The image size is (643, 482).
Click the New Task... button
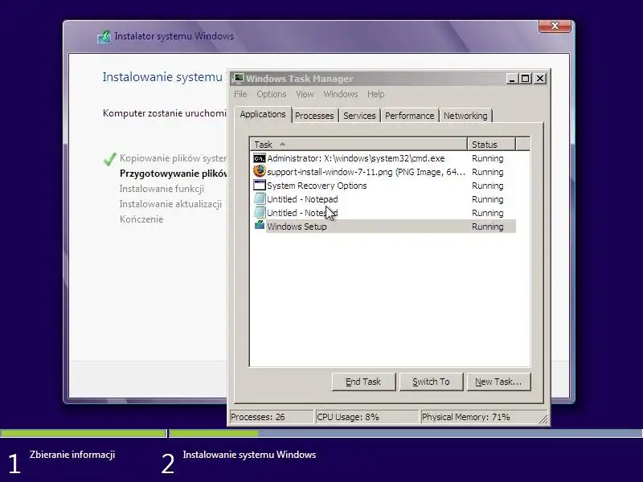point(498,382)
